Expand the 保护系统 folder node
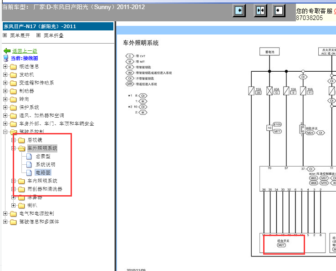Viewport: 336px width, 271px height. click(5, 107)
